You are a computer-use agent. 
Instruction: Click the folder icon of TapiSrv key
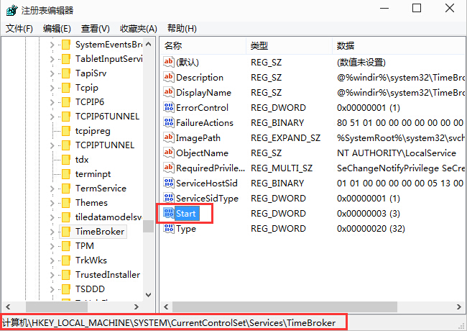coord(66,73)
